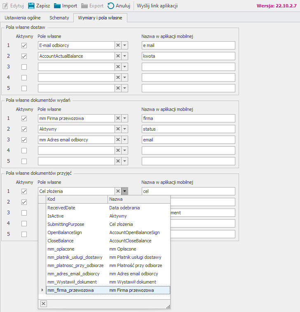Clear the E-mail odbiorcy field with X
Viewport: 300px width, 312px height.
tap(118, 45)
